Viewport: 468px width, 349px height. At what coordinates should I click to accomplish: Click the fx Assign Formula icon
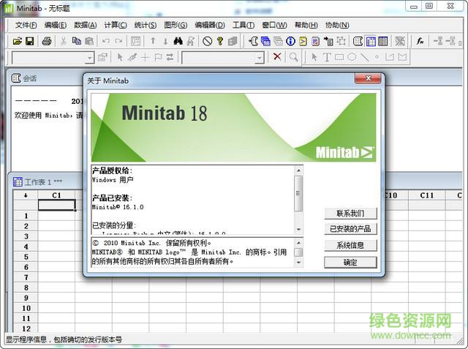(420, 41)
